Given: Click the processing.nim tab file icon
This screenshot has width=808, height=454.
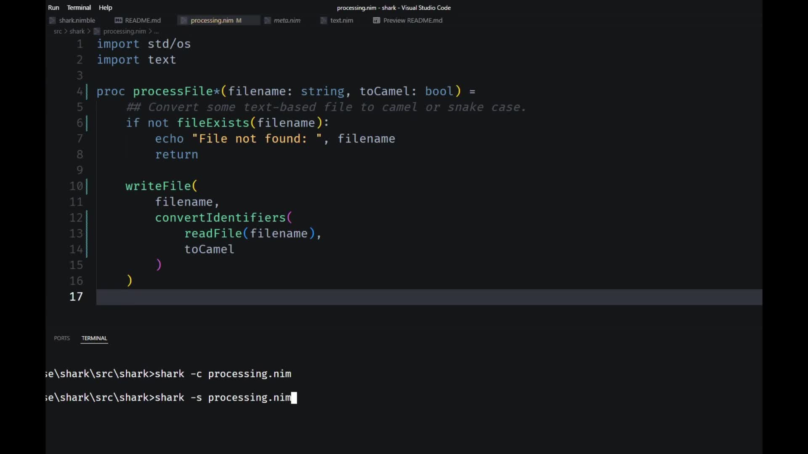Looking at the screenshot, I should (x=184, y=20).
